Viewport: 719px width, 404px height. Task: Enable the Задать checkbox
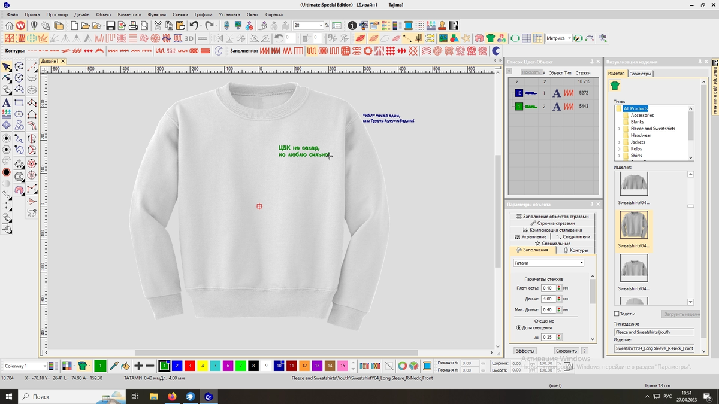617,314
